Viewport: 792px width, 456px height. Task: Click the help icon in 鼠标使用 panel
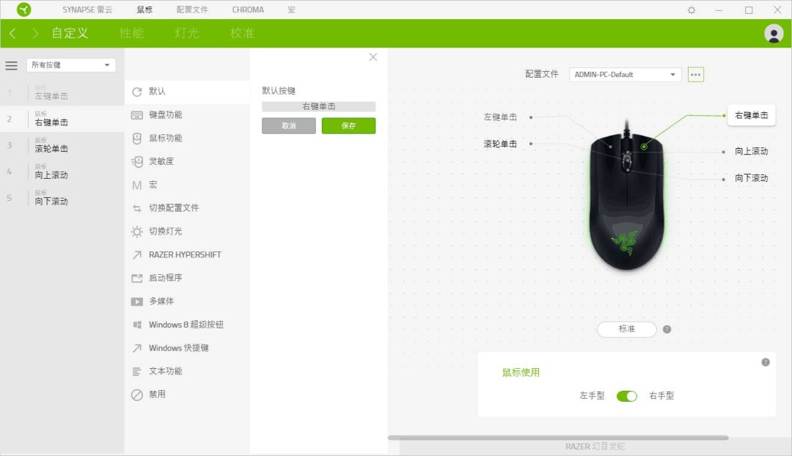765,362
